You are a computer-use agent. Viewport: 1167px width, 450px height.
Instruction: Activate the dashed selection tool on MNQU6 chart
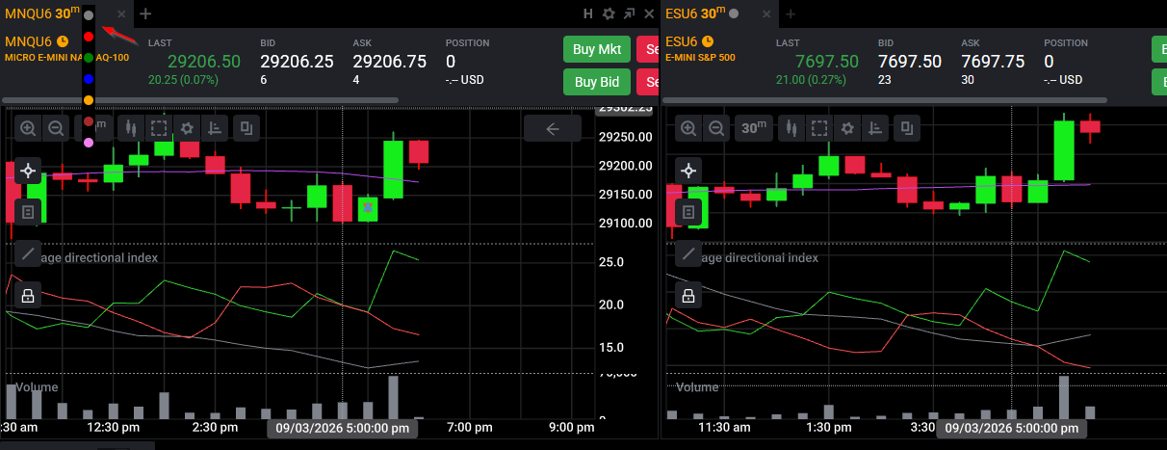[x=159, y=128]
